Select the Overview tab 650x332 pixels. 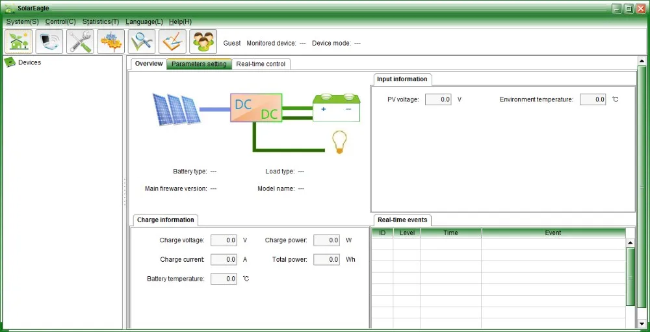point(149,64)
